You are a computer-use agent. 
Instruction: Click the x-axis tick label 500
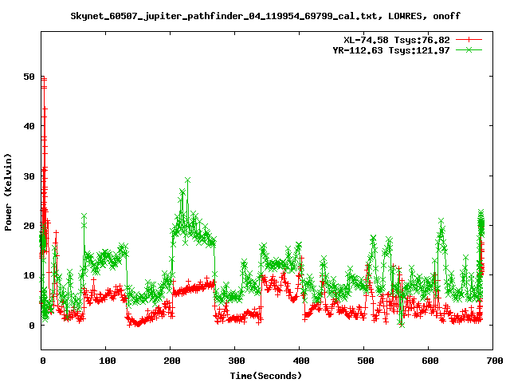click(x=366, y=361)
